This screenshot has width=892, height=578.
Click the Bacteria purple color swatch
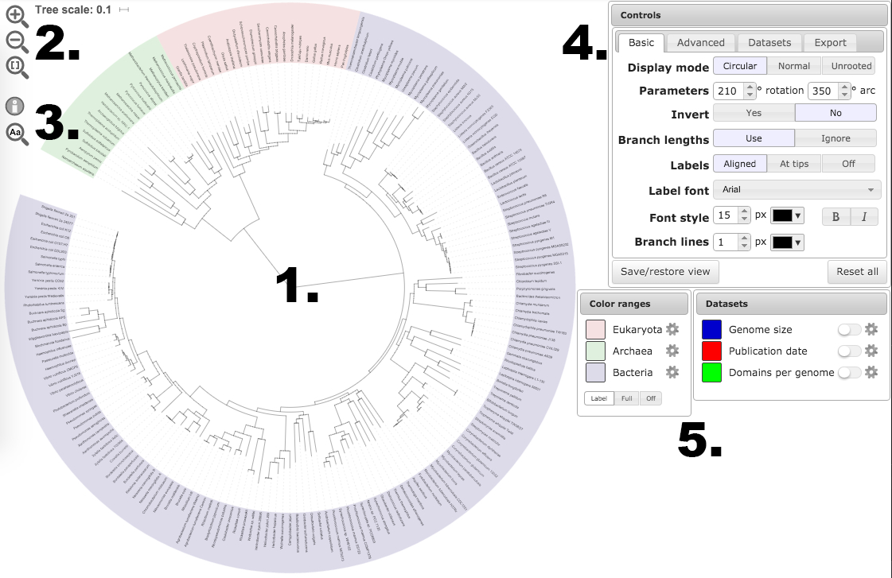[596, 373]
